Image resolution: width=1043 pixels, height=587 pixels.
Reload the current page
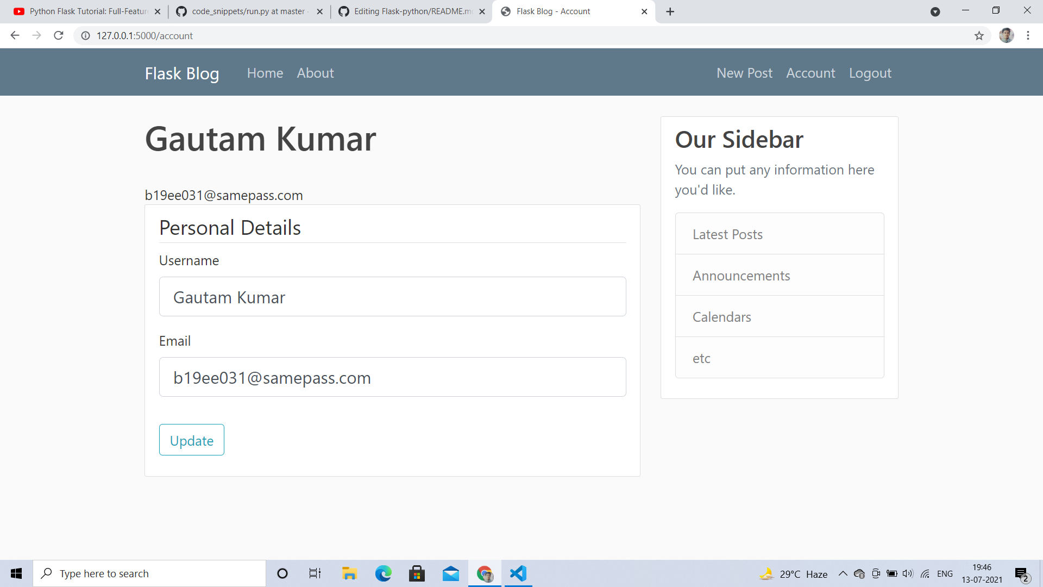[x=58, y=35]
